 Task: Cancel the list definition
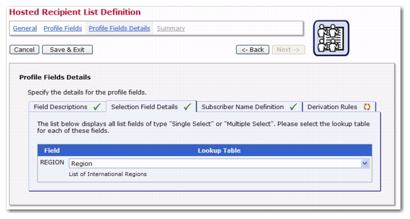pos(24,50)
